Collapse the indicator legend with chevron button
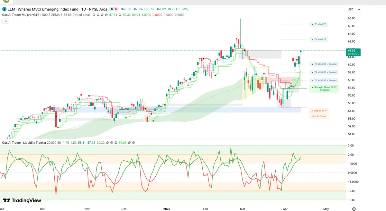 [x=5, y=21]
